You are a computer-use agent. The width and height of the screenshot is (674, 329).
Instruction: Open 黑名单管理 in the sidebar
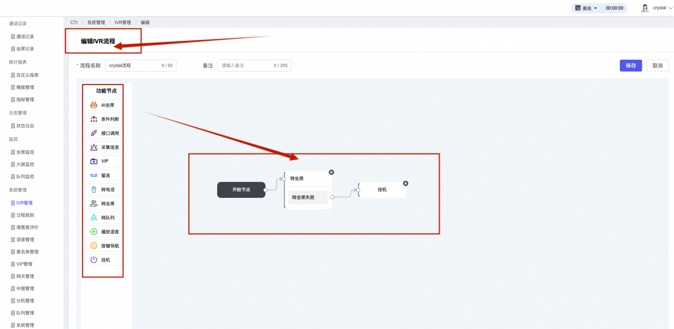(27, 252)
